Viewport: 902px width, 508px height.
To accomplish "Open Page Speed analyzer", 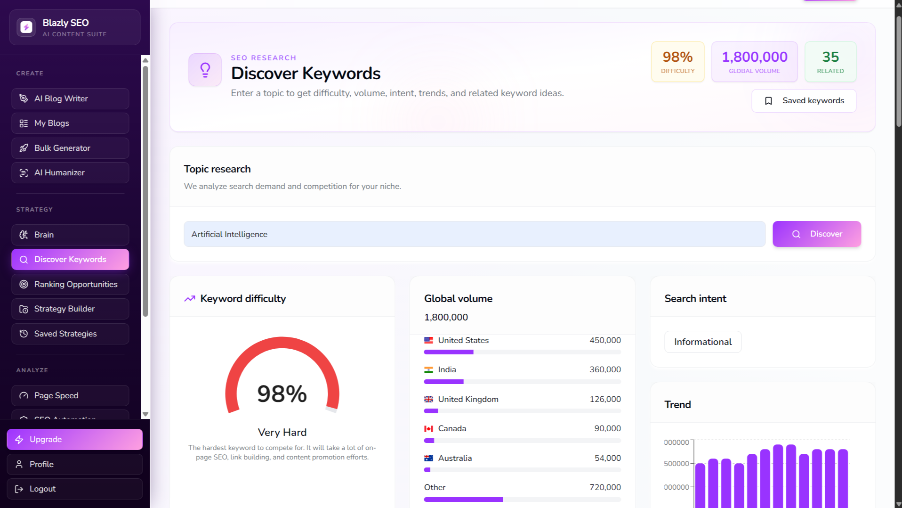I will coord(70,395).
